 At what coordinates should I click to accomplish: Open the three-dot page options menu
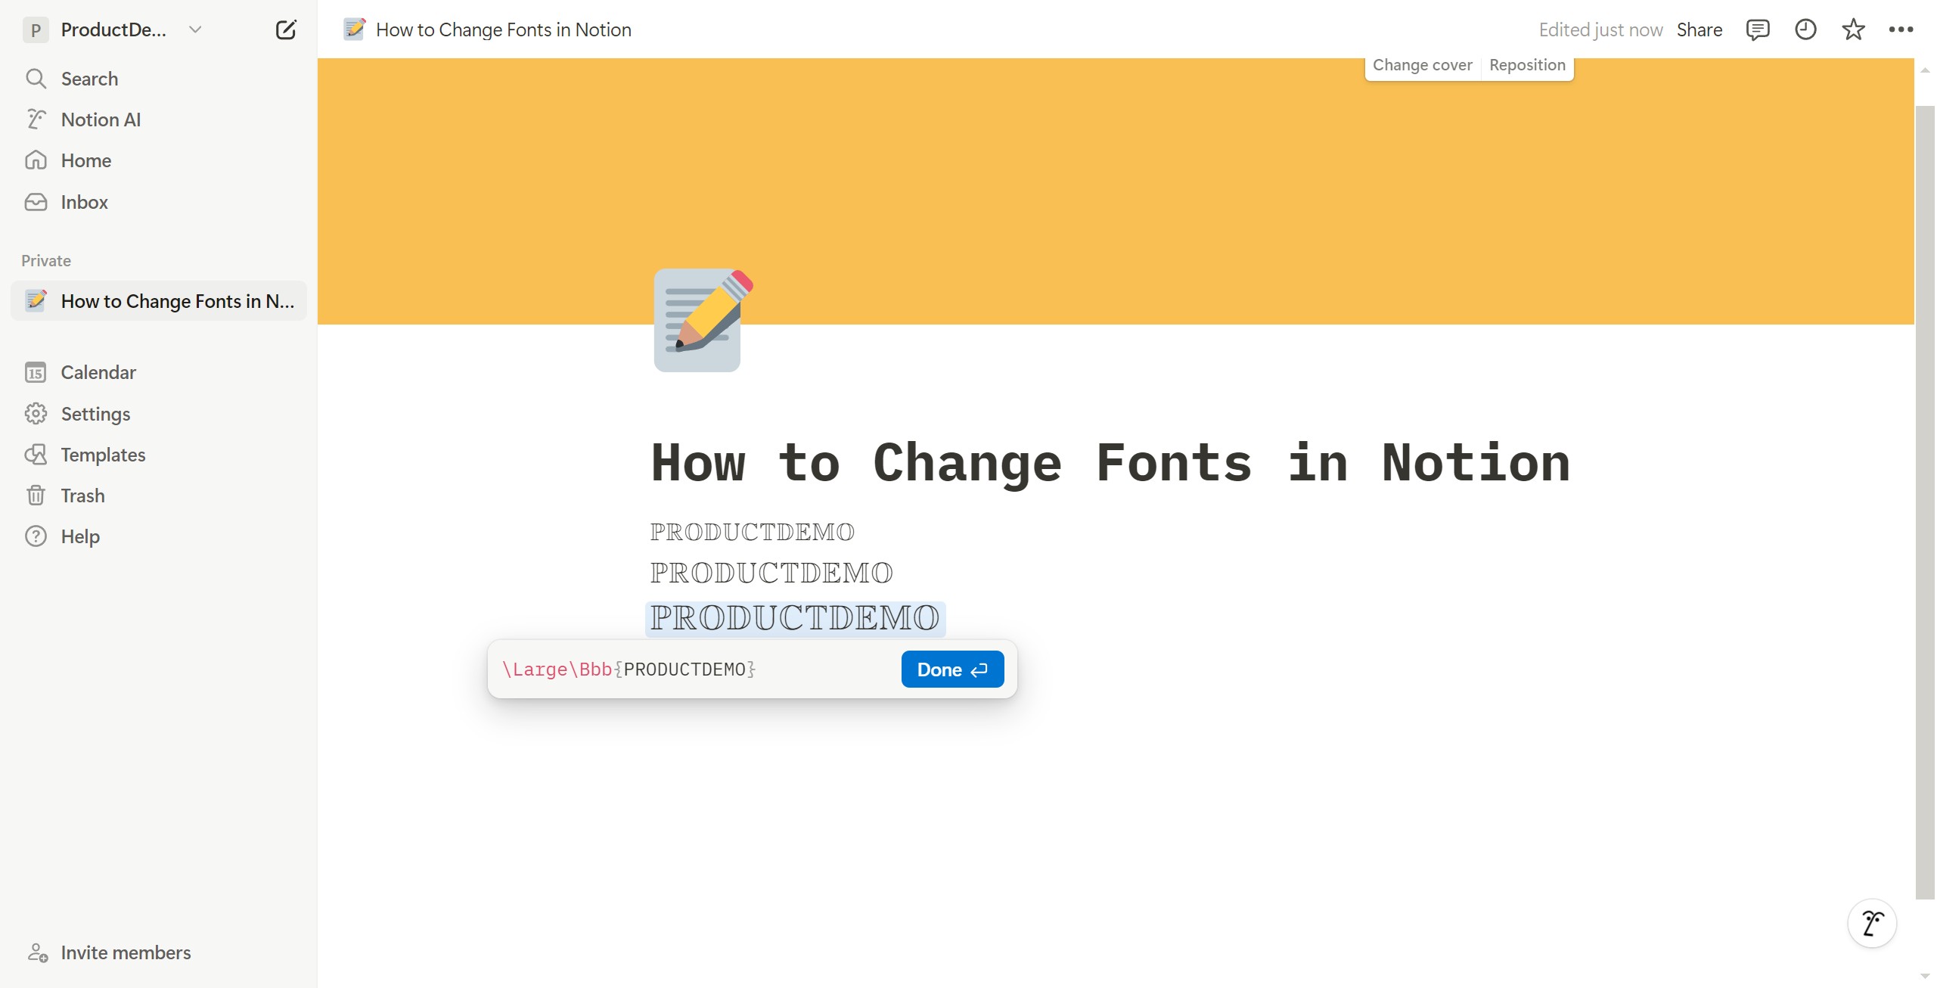click(1901, 30)
